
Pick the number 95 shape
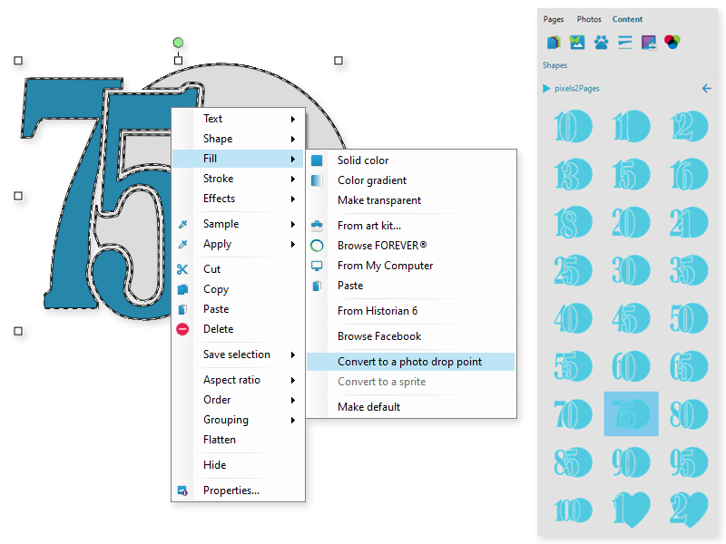689,462
